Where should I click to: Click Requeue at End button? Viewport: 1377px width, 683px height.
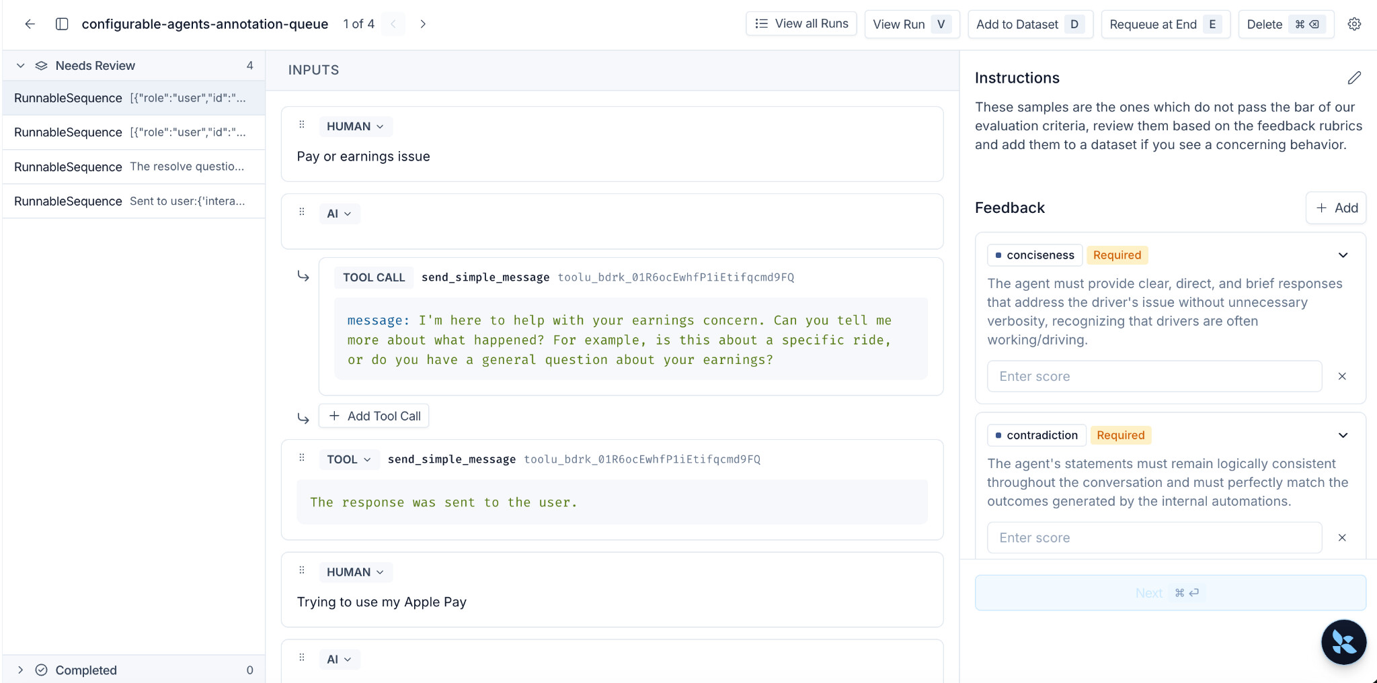(1165, 24)
